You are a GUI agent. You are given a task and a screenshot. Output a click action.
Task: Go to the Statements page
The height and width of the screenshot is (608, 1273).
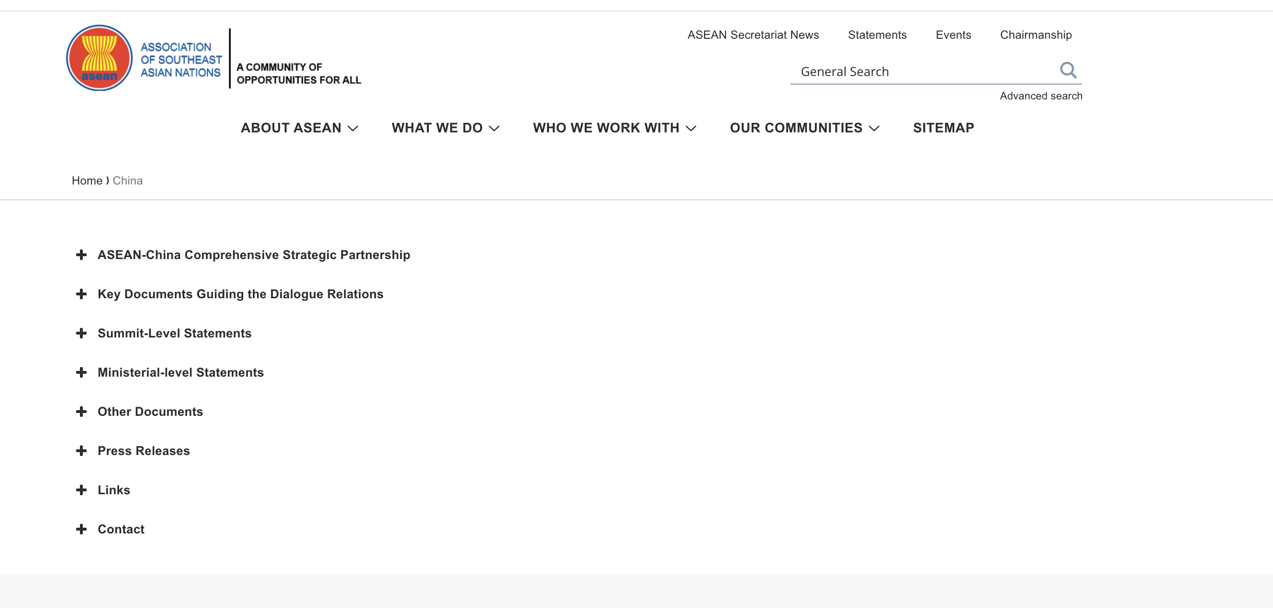877,35
